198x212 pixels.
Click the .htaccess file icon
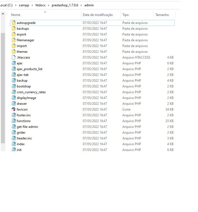pos(13,57)
